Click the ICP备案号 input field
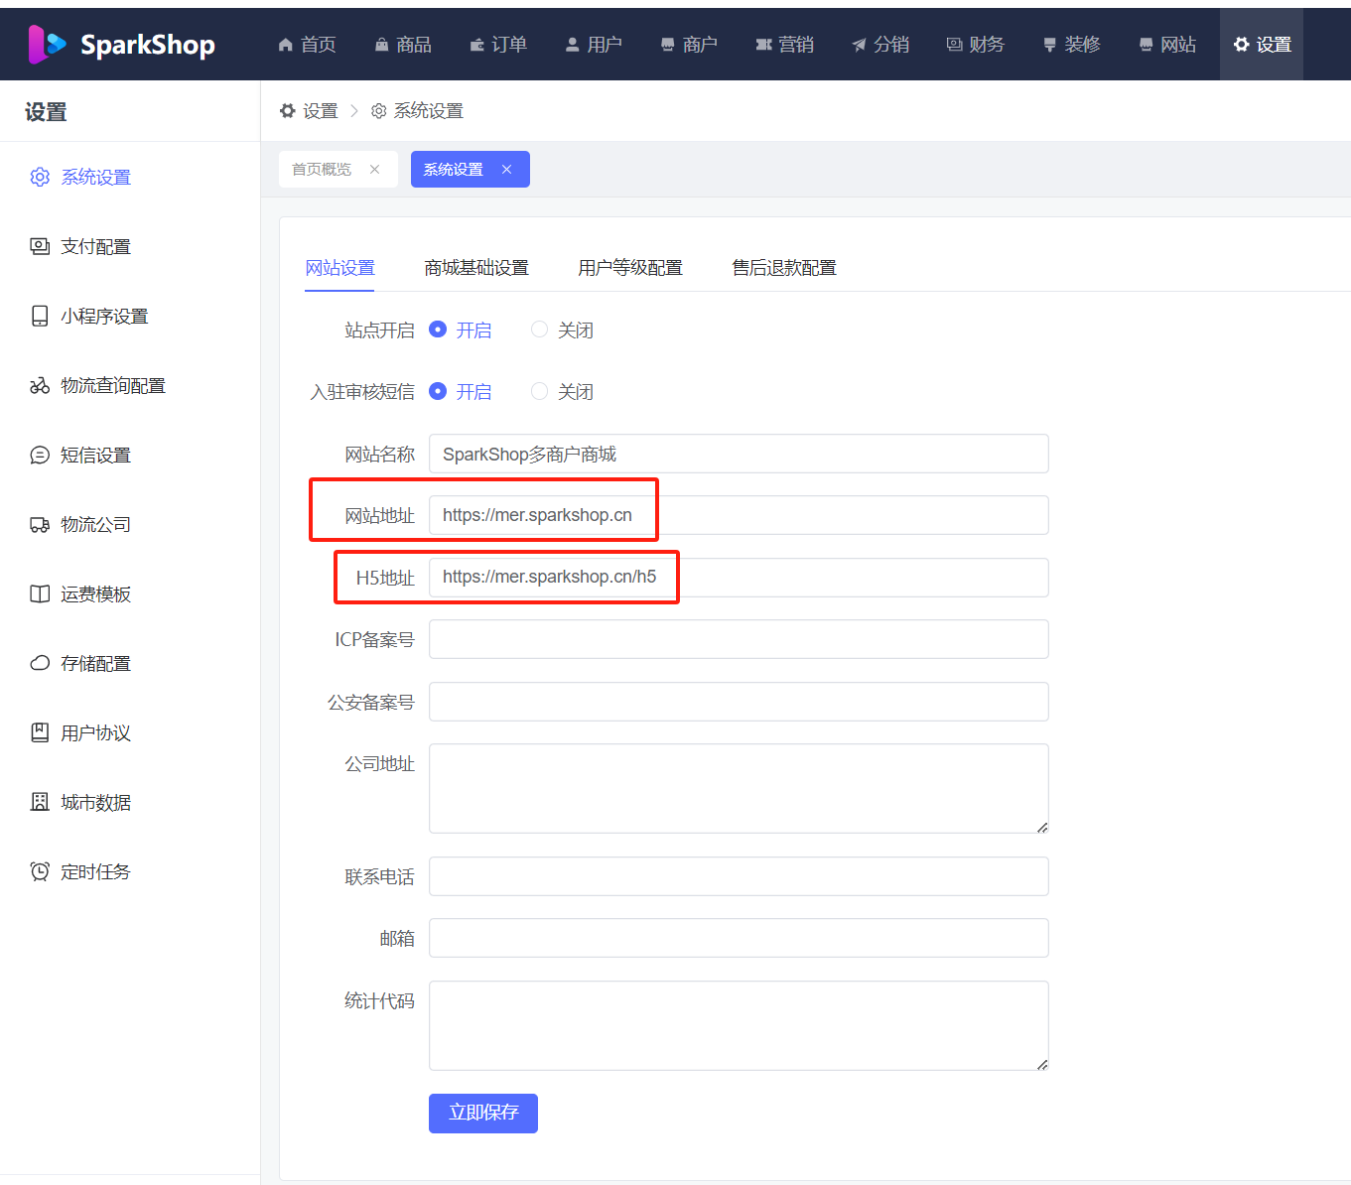The width and height of the screenshot is (1351, 1185). (739, 639)
